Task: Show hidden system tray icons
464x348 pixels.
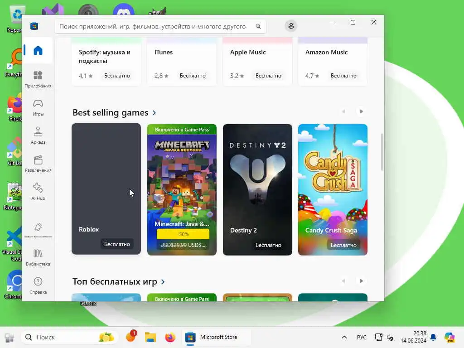Action: tap(344, 337)
